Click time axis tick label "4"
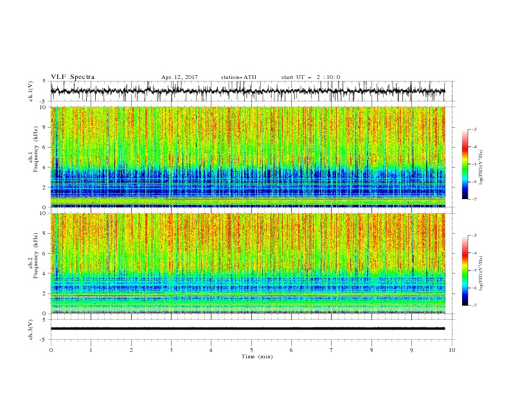This screenshot has height=393, width=509. click(x=211, y=350)
